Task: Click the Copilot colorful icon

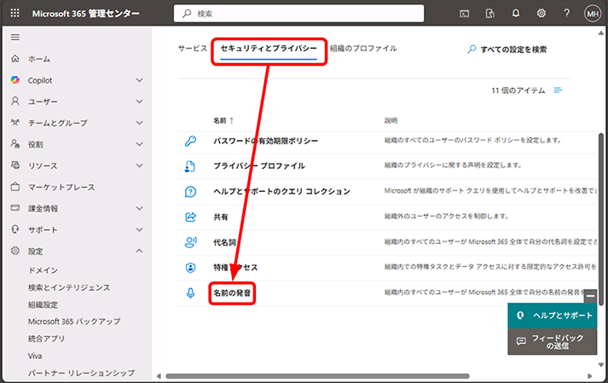Action: [x=15, y=80]
